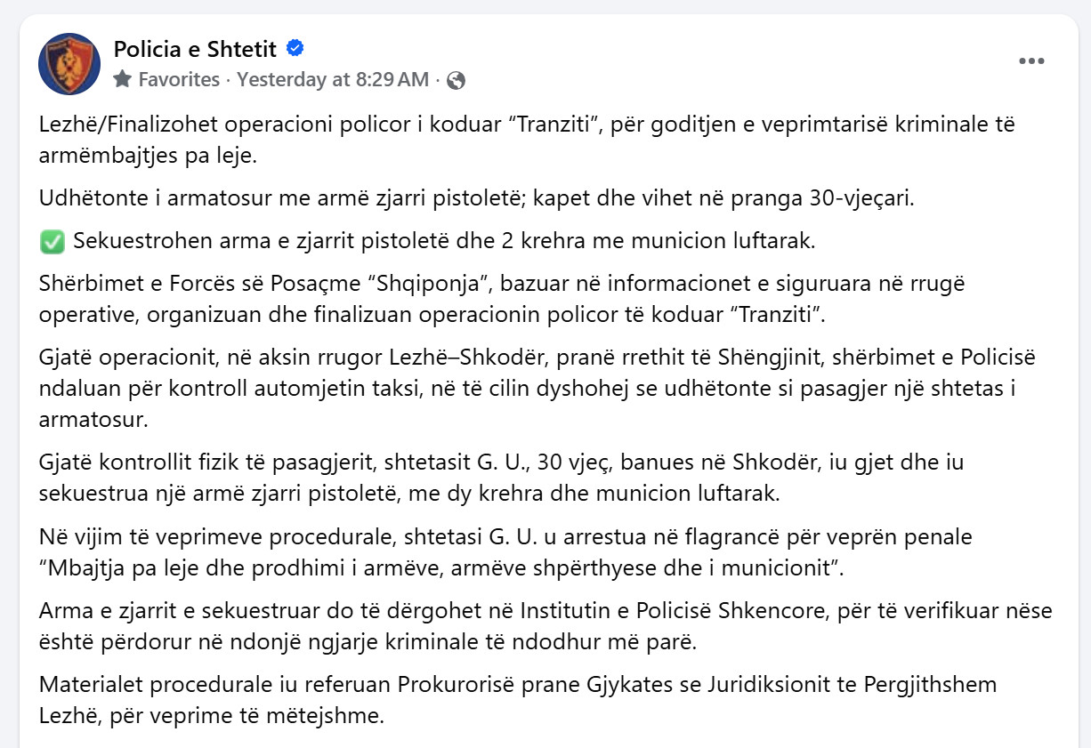Open the Policia e Shtetit profile picture
The image size is (1091, 748).
pyautogui.click(x=69, y=64)
